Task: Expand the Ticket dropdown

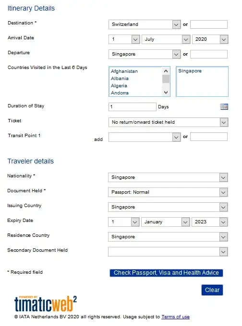Action: coord(168,122)
